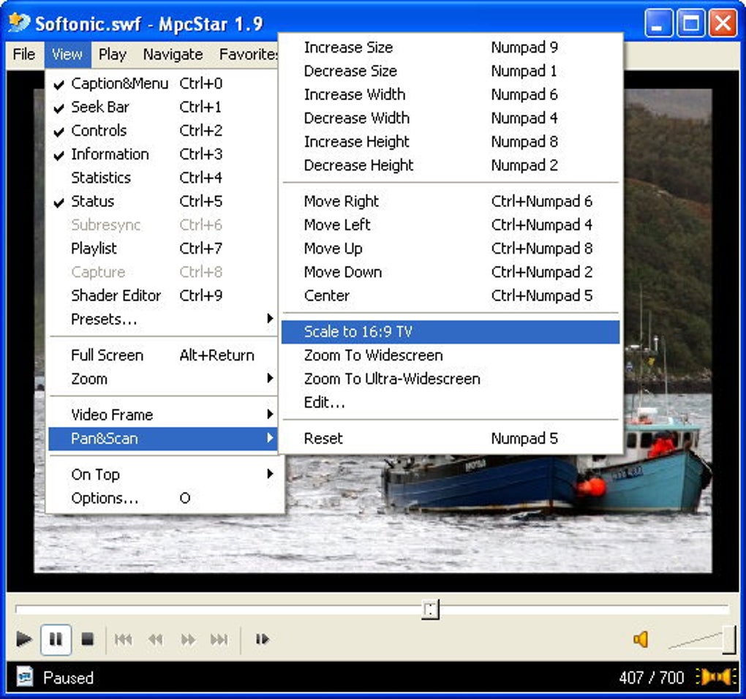
Task: Choose Center in Pan&Scan menu
Action: click(451, 296)
